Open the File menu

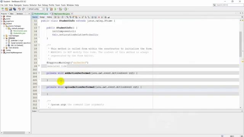(x=2, y=5)
